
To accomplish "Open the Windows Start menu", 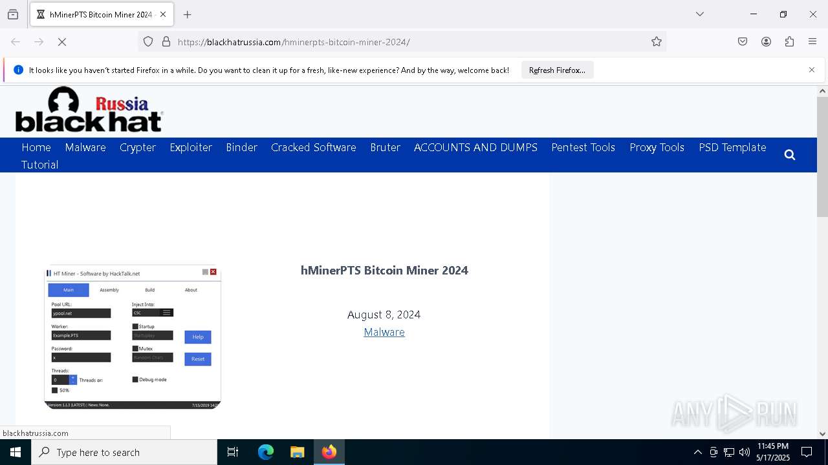I will point(16,452).
